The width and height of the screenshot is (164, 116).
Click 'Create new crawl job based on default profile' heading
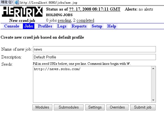(x=42, y=37)
